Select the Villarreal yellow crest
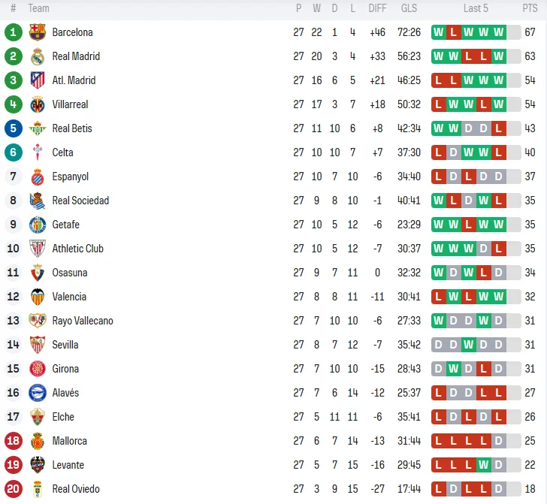The image size is (547, 504). point(38,104)
